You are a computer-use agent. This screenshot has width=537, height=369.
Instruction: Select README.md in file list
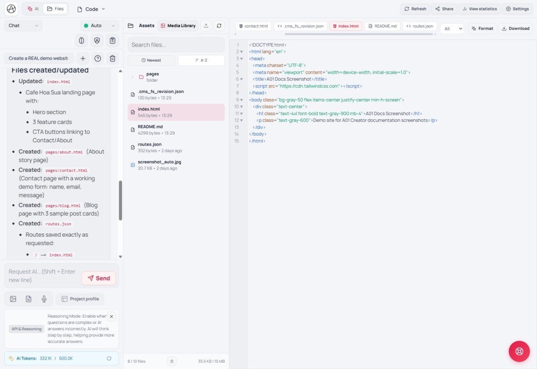[x=176, y=130]
